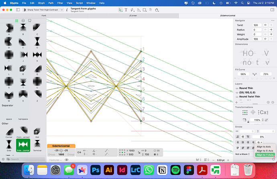Toggle preview eye in bottom bar
This screenshot has height=179, width=277.
(x=67, y=160)
